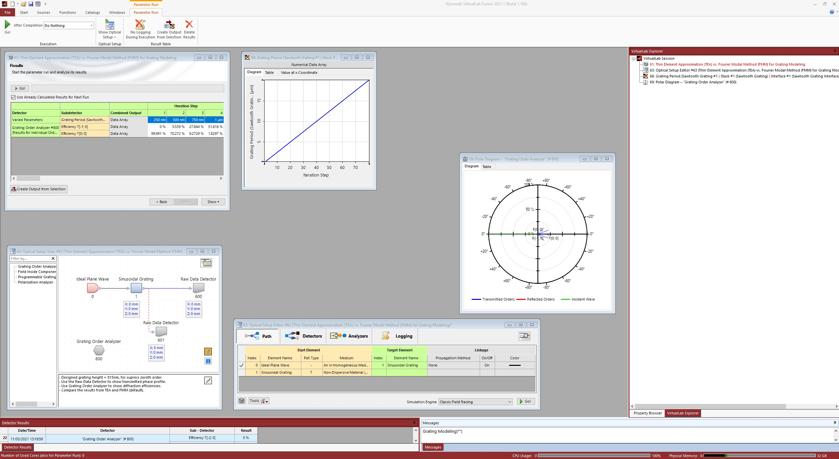Click the edit pencil icon beside notes

pyautogui.click(x=208, y=380)
